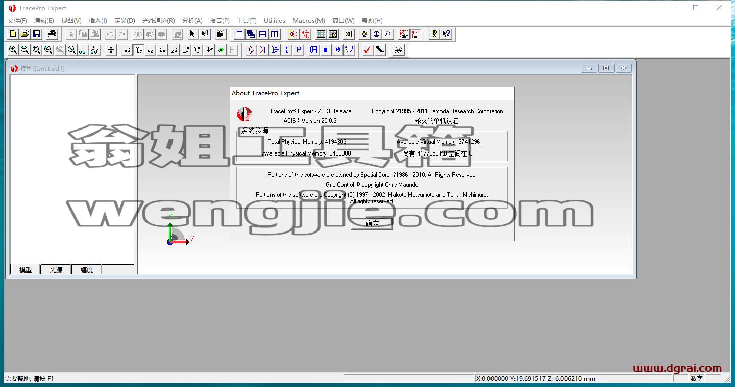The height and width of the screenshot is (387, 735).
Task: Open an existing file with folder icon
Action: [x=24, y=34]
